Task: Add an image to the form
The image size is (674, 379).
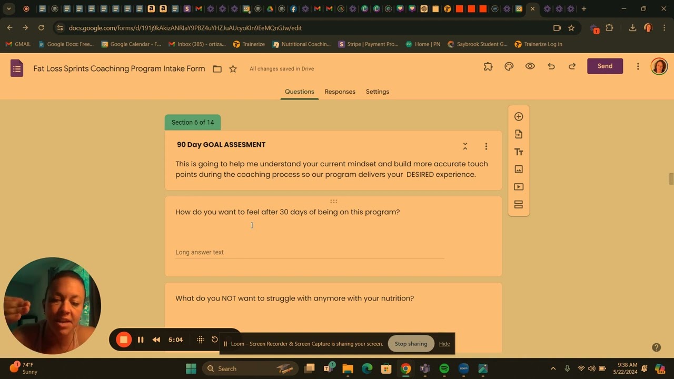Action: (x=519, y=169)
